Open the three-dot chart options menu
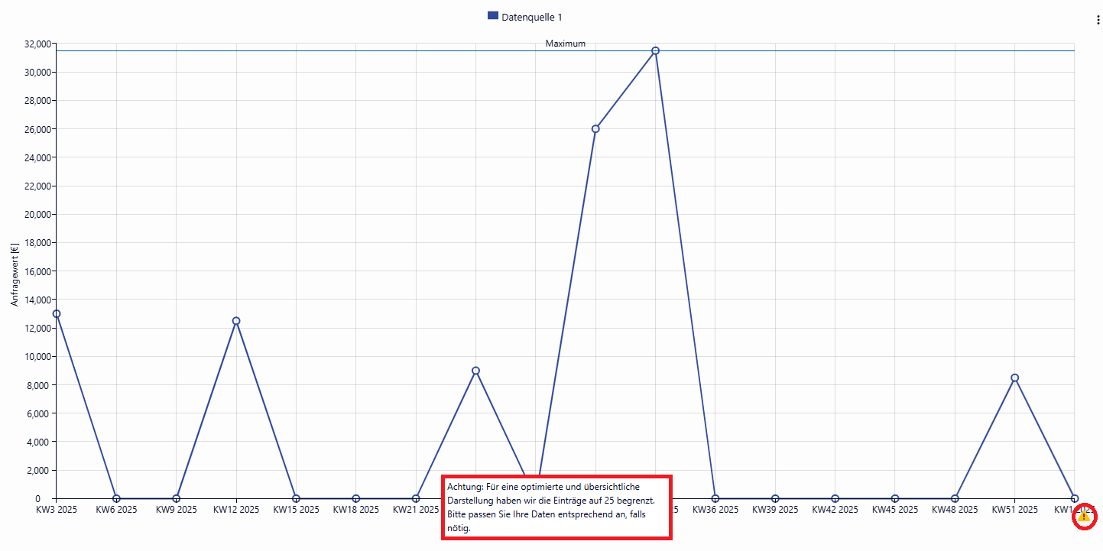This screenshot has height=551, width=1103. 1098,21
